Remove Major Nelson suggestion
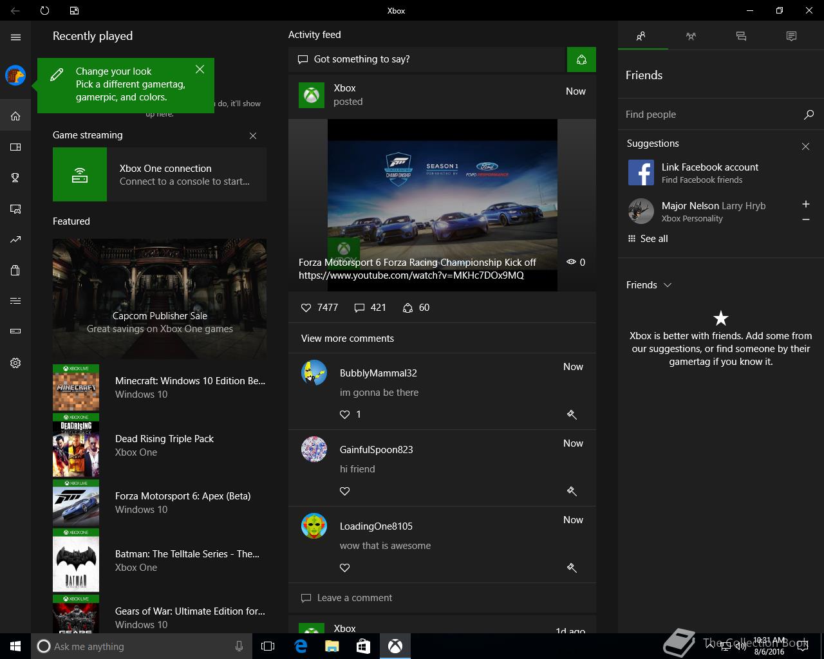824x659 pixels. (x=805, y=219)
